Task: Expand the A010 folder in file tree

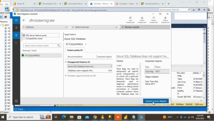Action: tap(1, 25)
